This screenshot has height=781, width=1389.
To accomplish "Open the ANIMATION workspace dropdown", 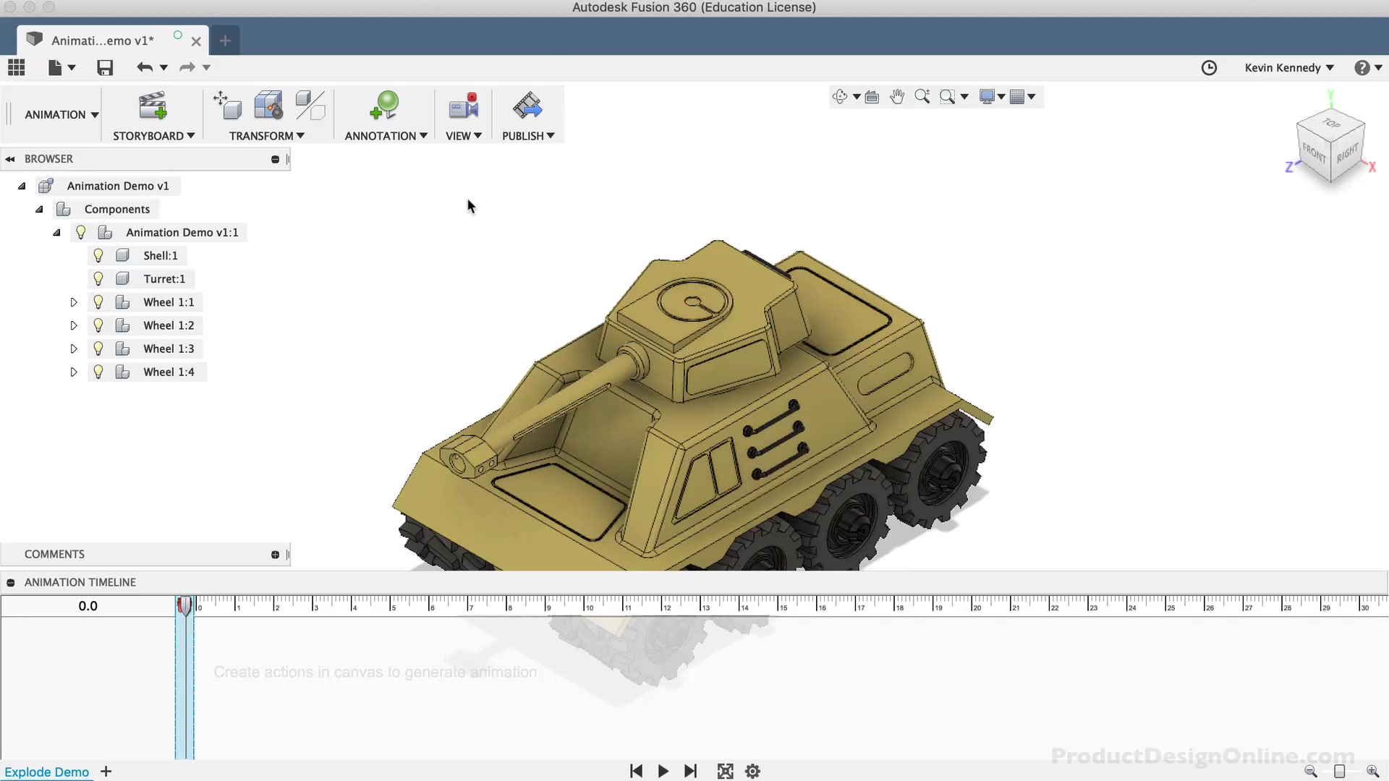I will click(x=61, y=114).
